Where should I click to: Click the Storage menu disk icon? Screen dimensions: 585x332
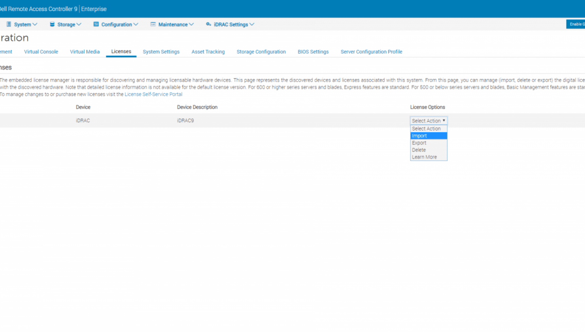52,24
